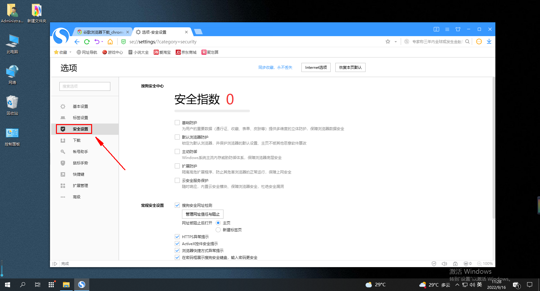Click the Sogou logo avatar icon
540x291 pixels.
pyautogui.click(x=61, y=36)
